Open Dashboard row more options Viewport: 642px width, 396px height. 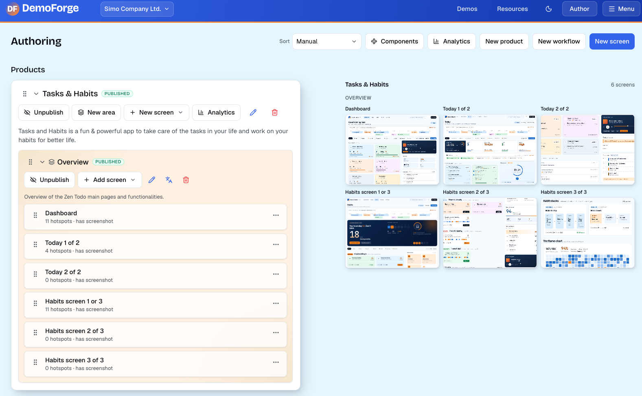coord(276,215)
